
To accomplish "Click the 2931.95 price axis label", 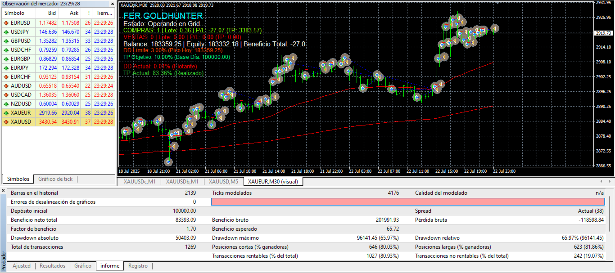I will tap(603, 3).
